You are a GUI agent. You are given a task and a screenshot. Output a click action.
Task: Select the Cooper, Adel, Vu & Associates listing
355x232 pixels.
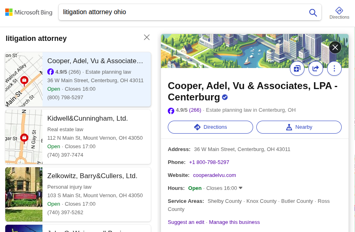(78, 79)
